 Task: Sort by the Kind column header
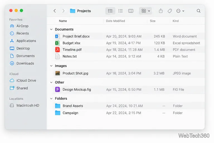pos(176,21)
